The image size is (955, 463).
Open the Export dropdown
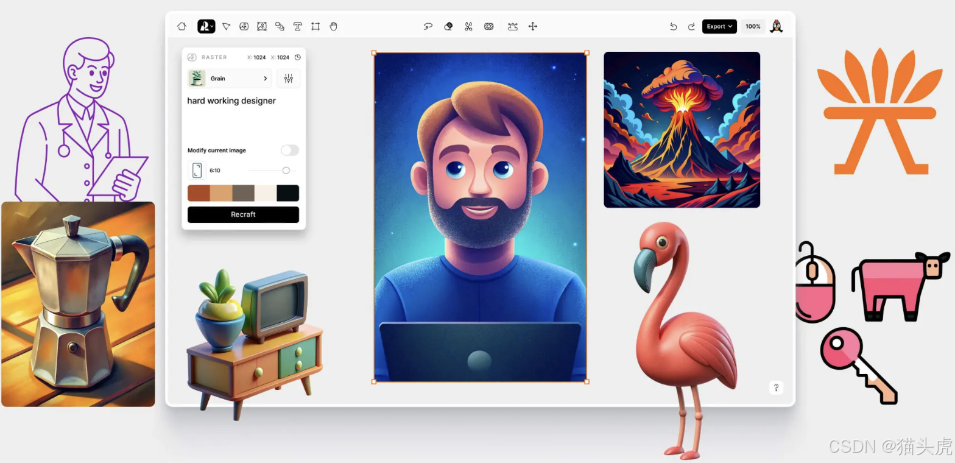click(719, 26)
